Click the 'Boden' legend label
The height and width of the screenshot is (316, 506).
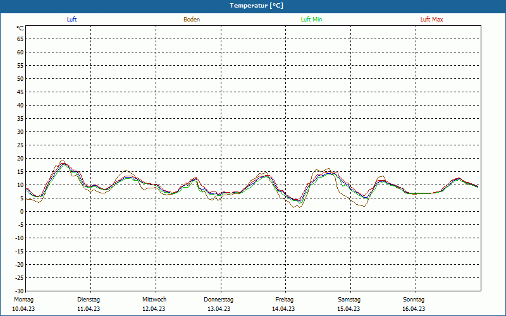tap(192, 20)
